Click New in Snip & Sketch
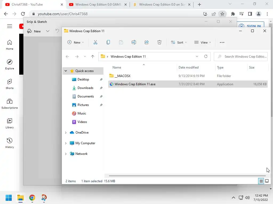The image size is (273, 204). click(x=34, y=31)
